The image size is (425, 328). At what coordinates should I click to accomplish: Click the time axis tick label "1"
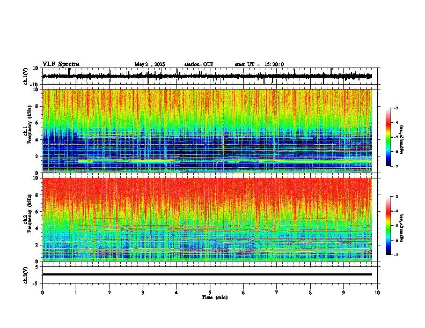pos(76,293)
